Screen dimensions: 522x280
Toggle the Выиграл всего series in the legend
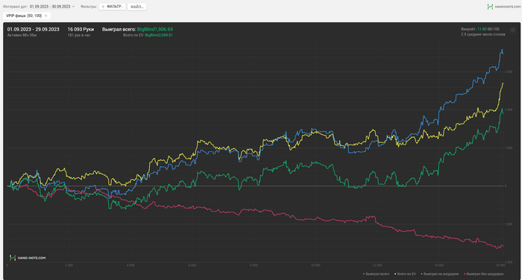click(x=376, y=274)
